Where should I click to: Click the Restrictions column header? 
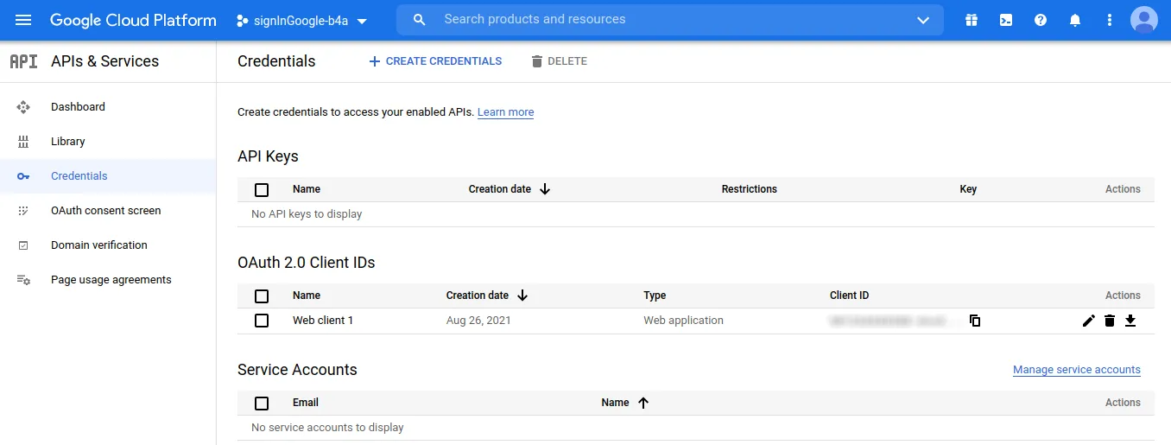(750, 189)
